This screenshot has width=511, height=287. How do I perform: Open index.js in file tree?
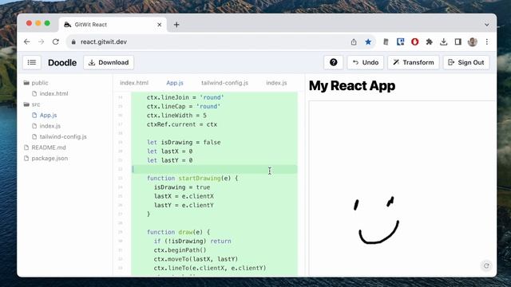(x=46, y=126)
